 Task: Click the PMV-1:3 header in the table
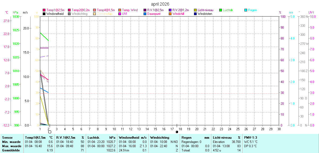point(251,138)
